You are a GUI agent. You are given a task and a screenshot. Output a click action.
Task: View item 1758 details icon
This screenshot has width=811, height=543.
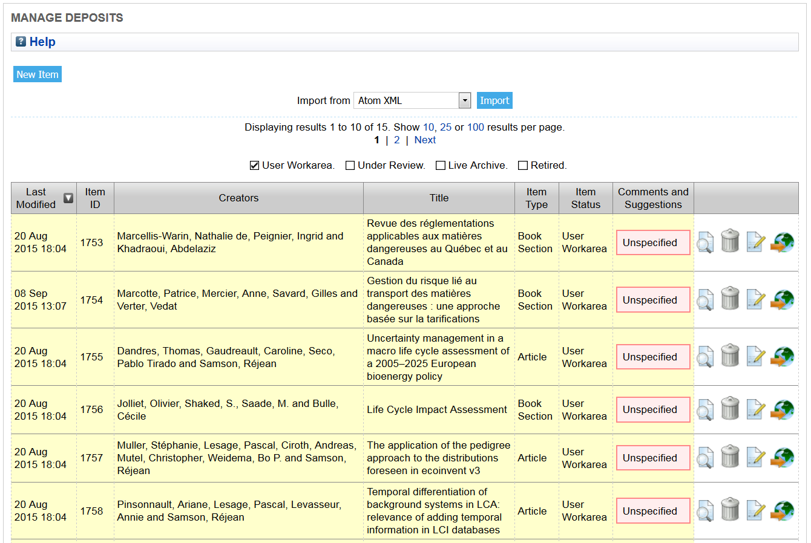pyautogui.click(x=705, y=511)
